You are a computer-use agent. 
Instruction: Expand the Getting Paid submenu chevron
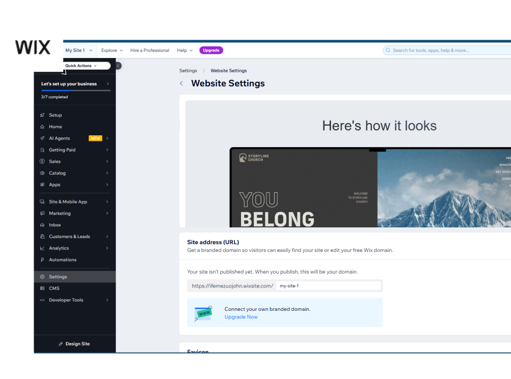107,150
